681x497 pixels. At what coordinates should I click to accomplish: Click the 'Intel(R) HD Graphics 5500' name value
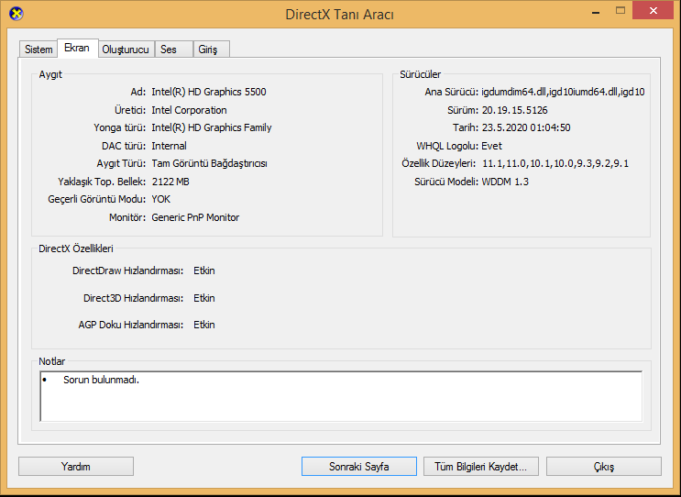pyautogui.click(x=209, y=92)
